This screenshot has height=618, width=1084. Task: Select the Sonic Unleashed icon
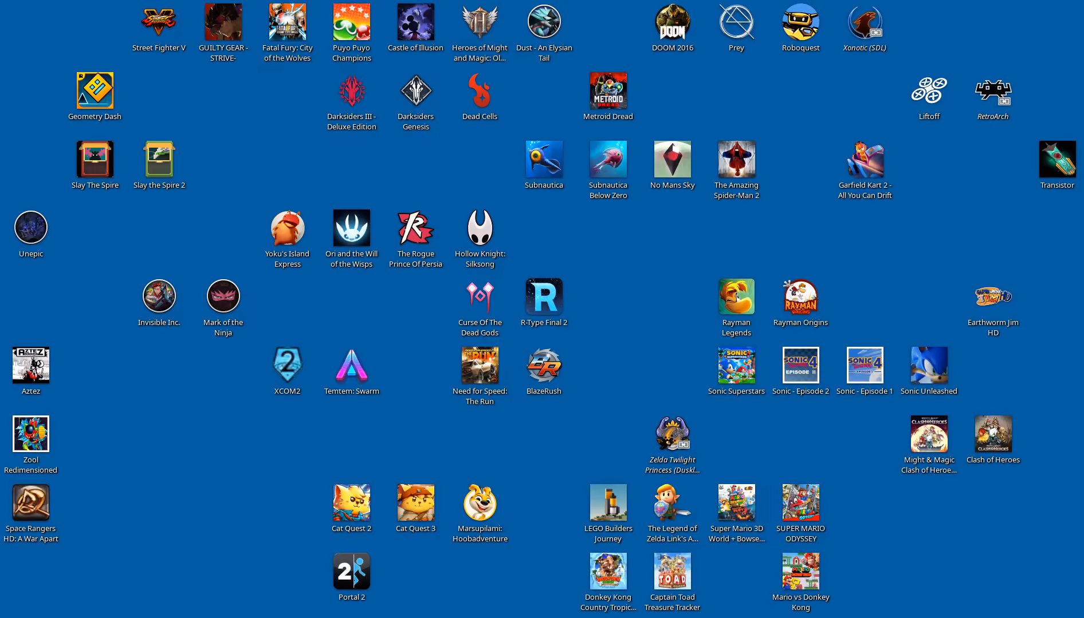pyautogui.click(x=929, y=365)
